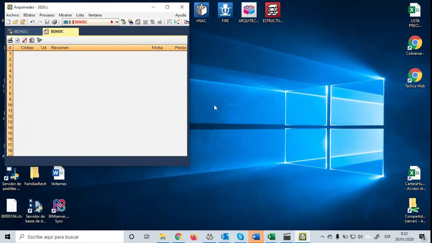Click the save diskette icon
This screenshot has width=432, height=243.
click(47, 22)
